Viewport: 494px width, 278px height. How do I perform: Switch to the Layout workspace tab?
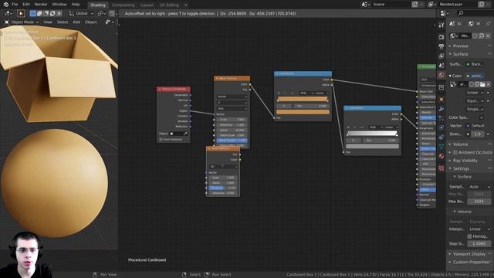147,5
